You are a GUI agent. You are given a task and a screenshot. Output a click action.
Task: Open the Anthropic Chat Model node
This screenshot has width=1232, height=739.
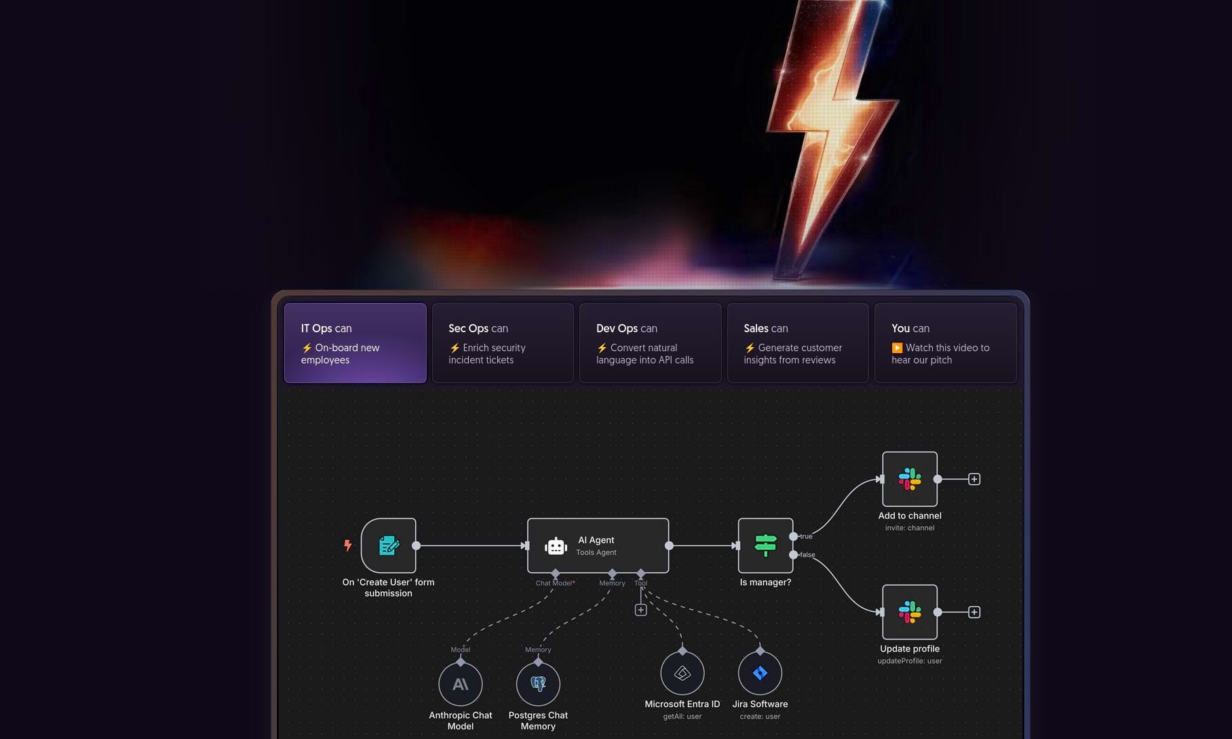[x=460, y=684]
